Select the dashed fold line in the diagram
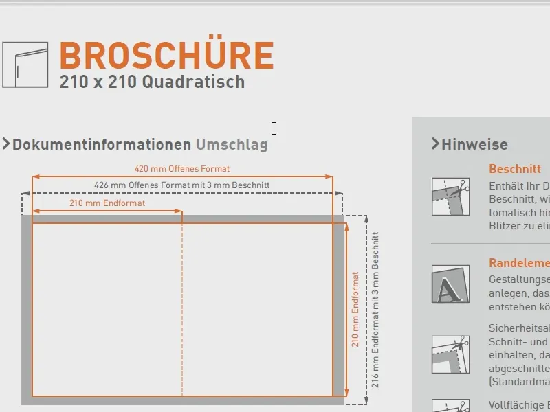 pyautogui.click(x=181, y=309)
